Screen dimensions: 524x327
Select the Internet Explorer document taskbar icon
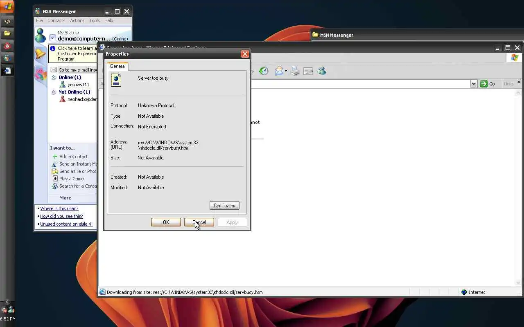[7, 71]
